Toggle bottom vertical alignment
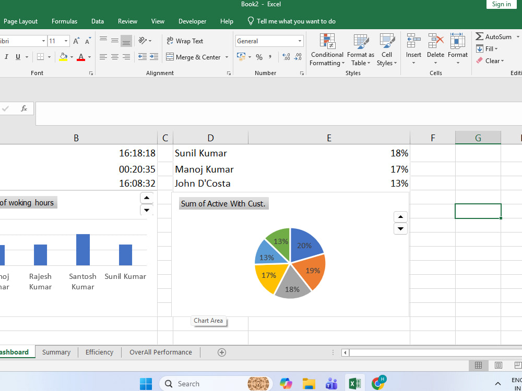 click(x=126, y=41)
